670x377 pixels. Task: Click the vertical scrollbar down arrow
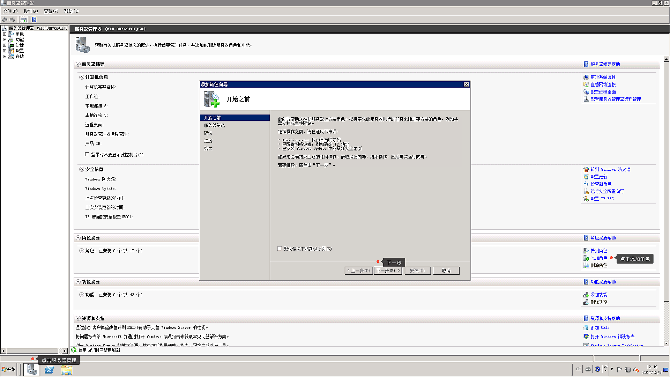[666, 343]
